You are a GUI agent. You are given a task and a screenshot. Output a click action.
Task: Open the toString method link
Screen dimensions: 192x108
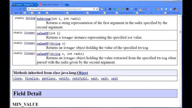(x=43, y=19)
